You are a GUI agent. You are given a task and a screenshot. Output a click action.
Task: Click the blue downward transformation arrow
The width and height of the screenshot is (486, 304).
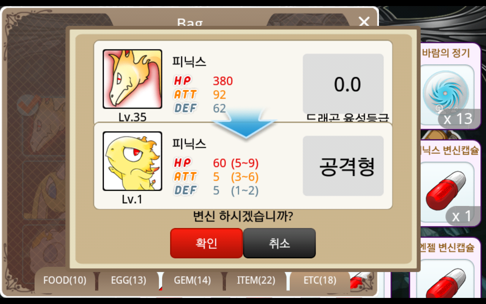(x=244, y=122)
